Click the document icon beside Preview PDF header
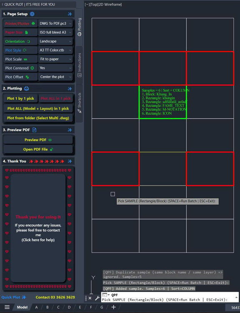 34,130
